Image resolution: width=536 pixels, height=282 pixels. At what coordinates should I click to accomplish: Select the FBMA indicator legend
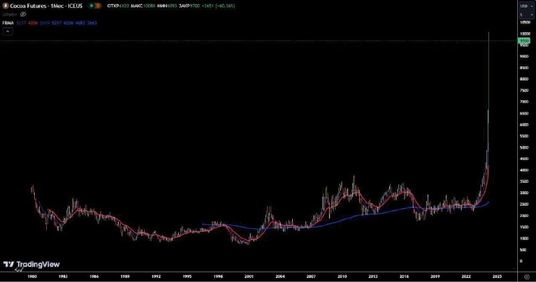coord(8,23)
